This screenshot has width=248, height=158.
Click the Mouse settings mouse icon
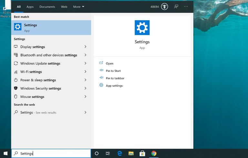coord(16,96)
